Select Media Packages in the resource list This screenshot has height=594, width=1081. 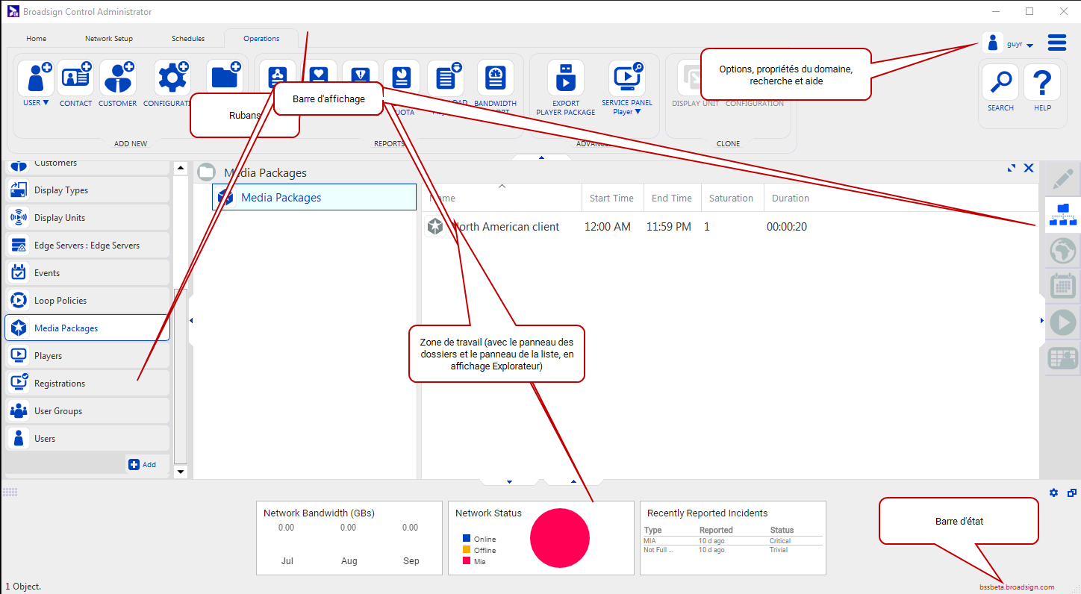pyautogui.click(x=87, y=328)
